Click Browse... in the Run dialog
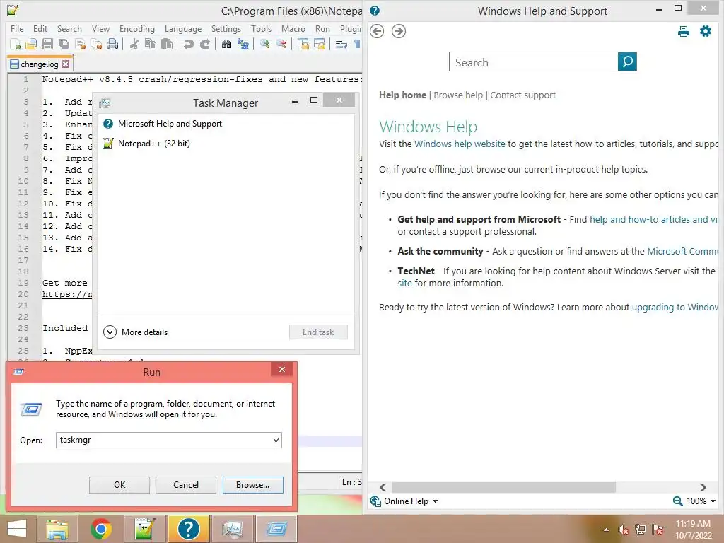This screenshot has height=543, width=724. pyautogui.click(x=252, y=485)
